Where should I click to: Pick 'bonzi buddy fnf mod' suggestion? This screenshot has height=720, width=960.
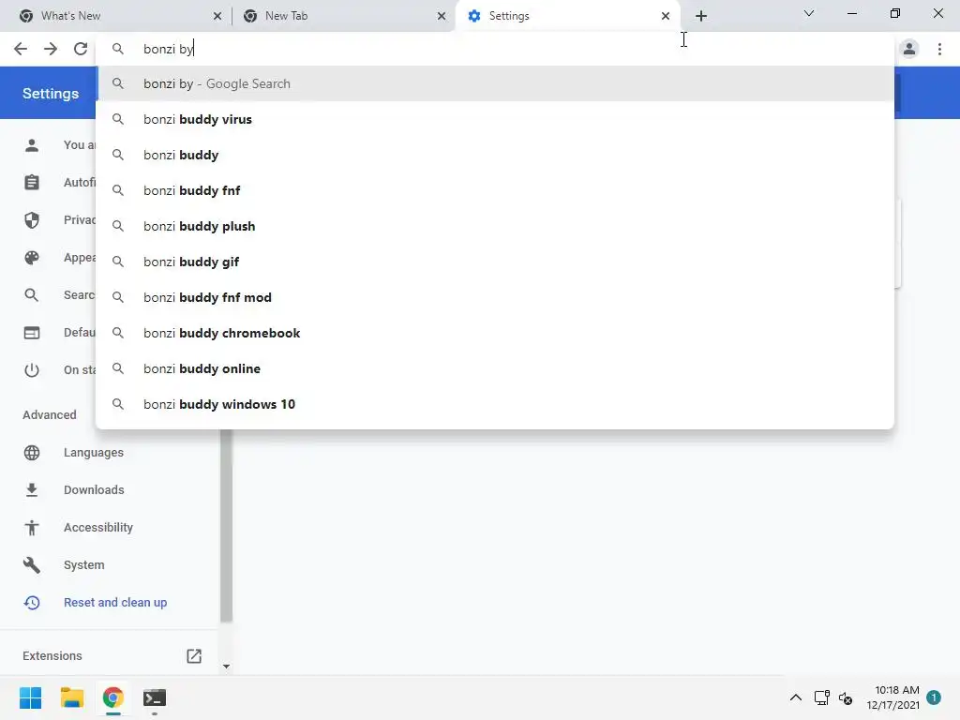[494, 297]
